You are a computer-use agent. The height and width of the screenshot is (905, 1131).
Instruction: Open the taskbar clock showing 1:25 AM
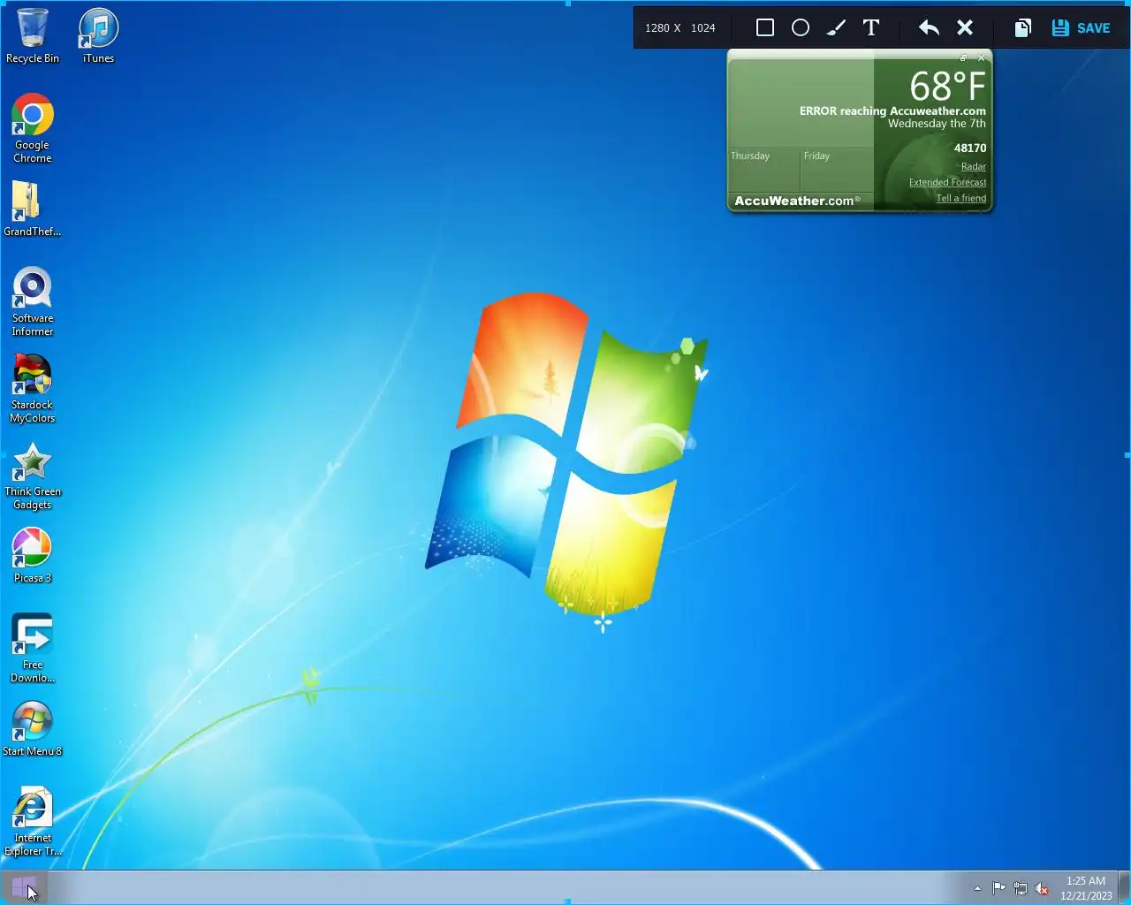[1086, 888]
